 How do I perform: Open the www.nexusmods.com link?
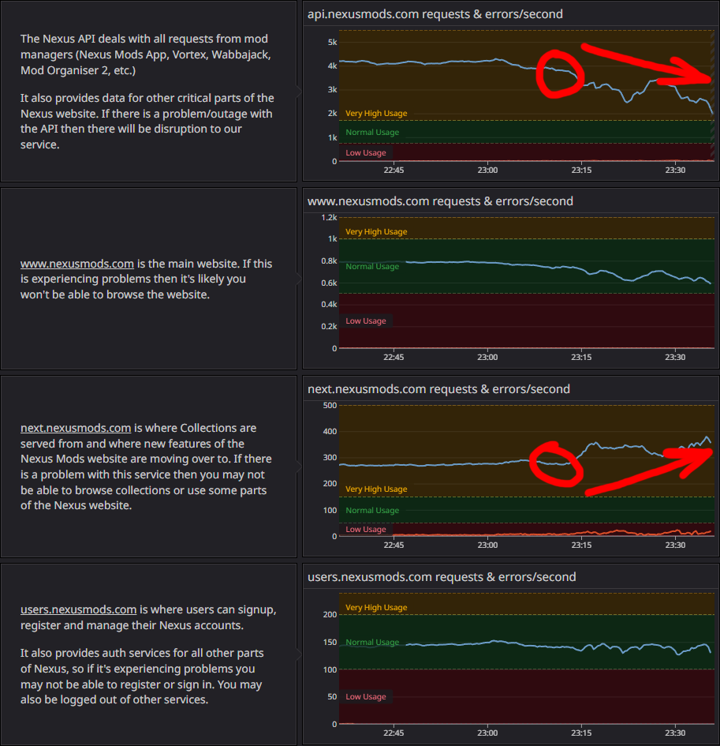point(77,264)
